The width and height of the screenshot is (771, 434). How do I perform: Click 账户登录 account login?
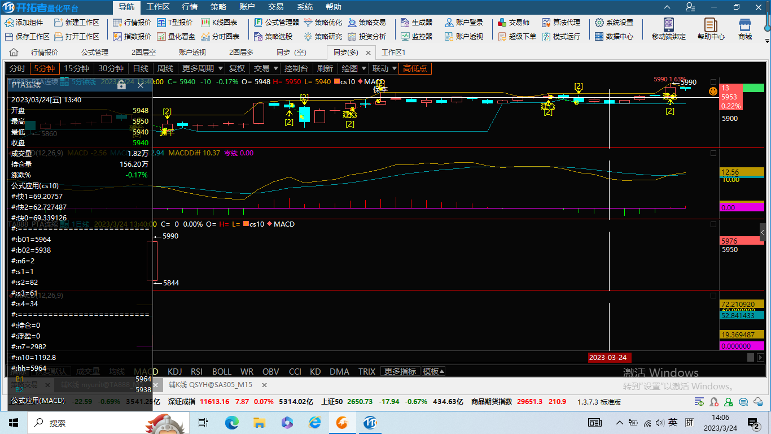pos(464,23)
